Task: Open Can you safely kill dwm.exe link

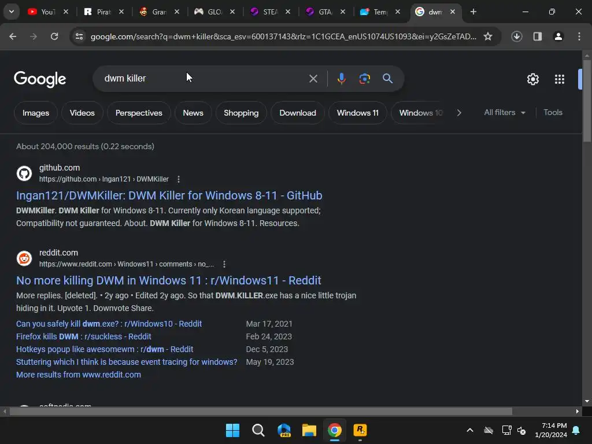Action: point(109,324)
